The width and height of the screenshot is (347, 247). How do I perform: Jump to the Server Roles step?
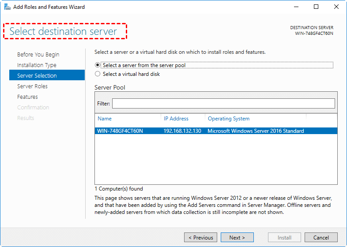(x=32, y=86)
